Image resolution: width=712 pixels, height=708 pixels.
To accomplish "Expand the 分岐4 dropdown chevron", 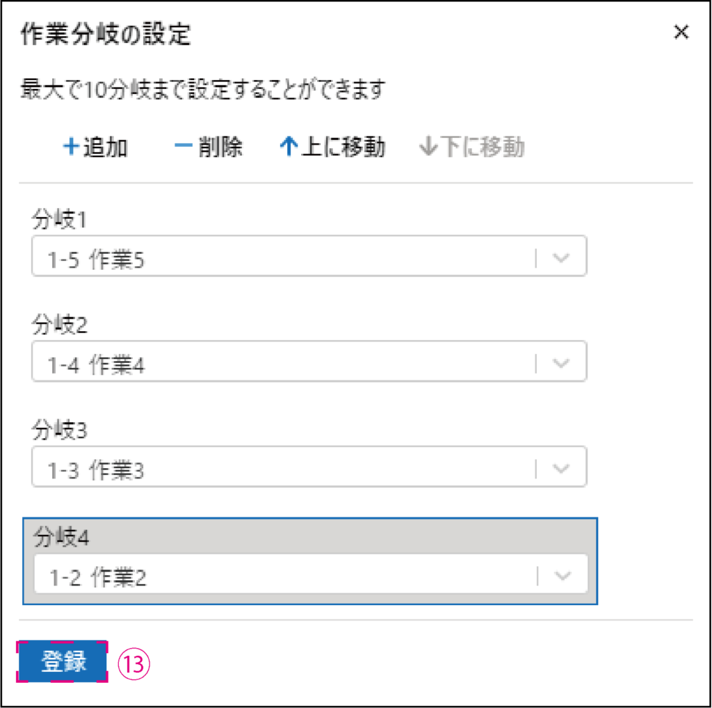I will point(563,575).
